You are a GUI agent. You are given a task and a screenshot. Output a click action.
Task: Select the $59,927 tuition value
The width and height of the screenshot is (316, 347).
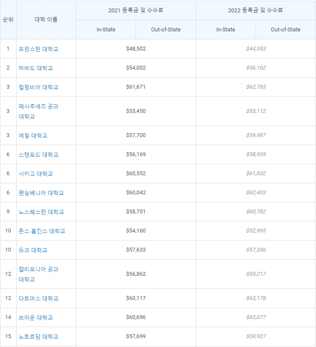(256, 336)
